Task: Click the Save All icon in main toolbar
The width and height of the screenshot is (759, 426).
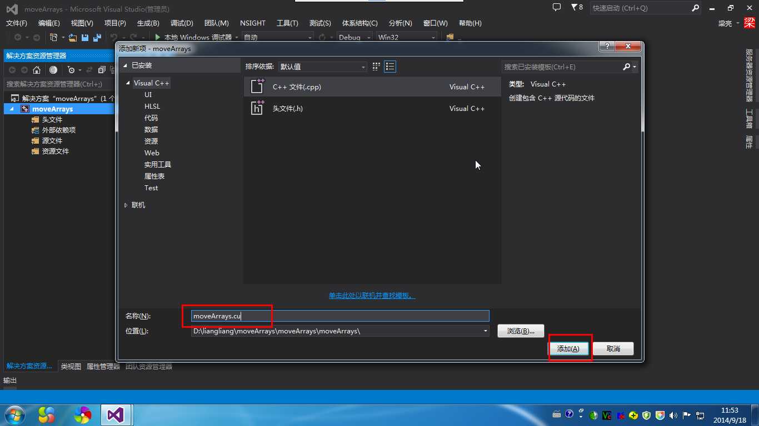Action: click(97, 37)
